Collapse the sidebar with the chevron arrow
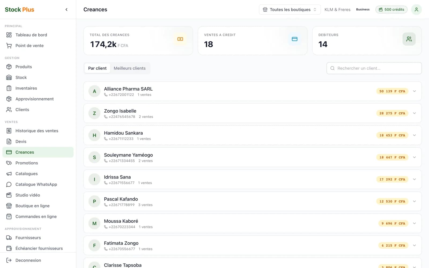 [66, 10]
